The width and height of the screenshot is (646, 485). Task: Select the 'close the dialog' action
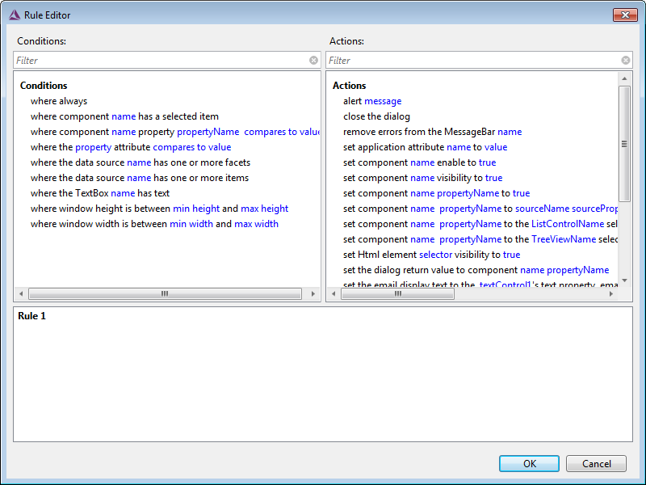pos(376,116)
